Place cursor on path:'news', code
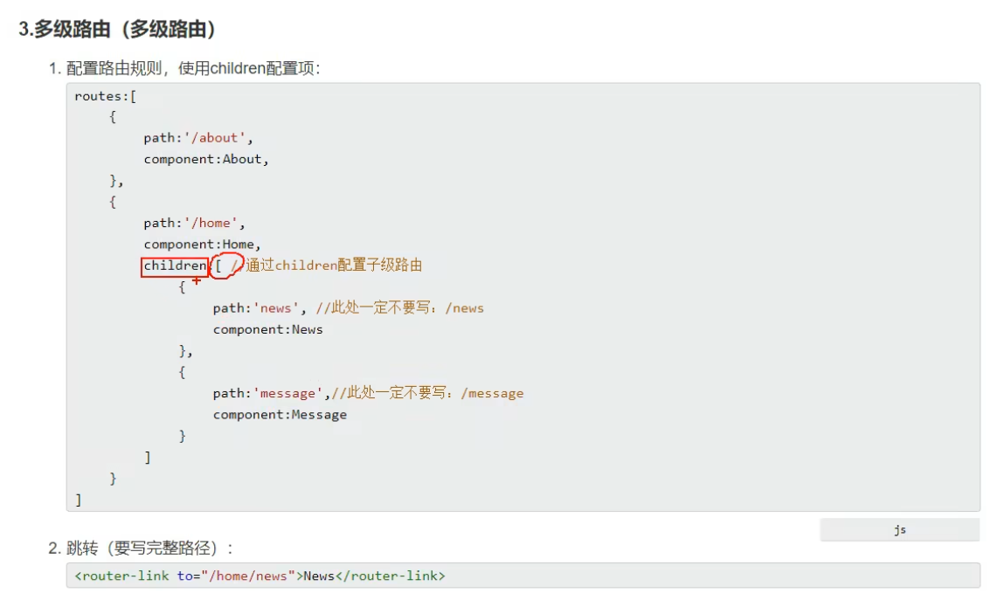Image resolution: width=1004 pixels, height=614 pixels. 260,308
